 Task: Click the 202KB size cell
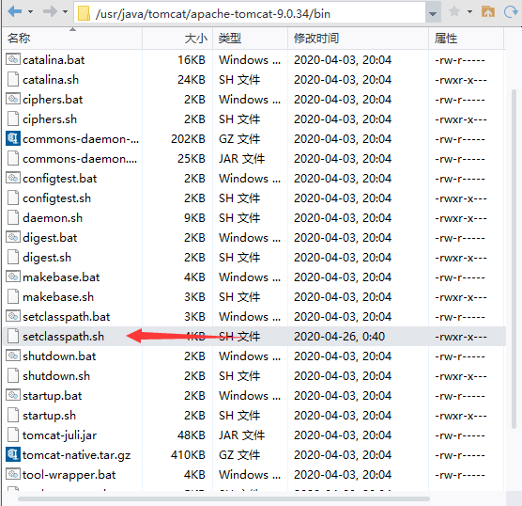coord(188,139)
